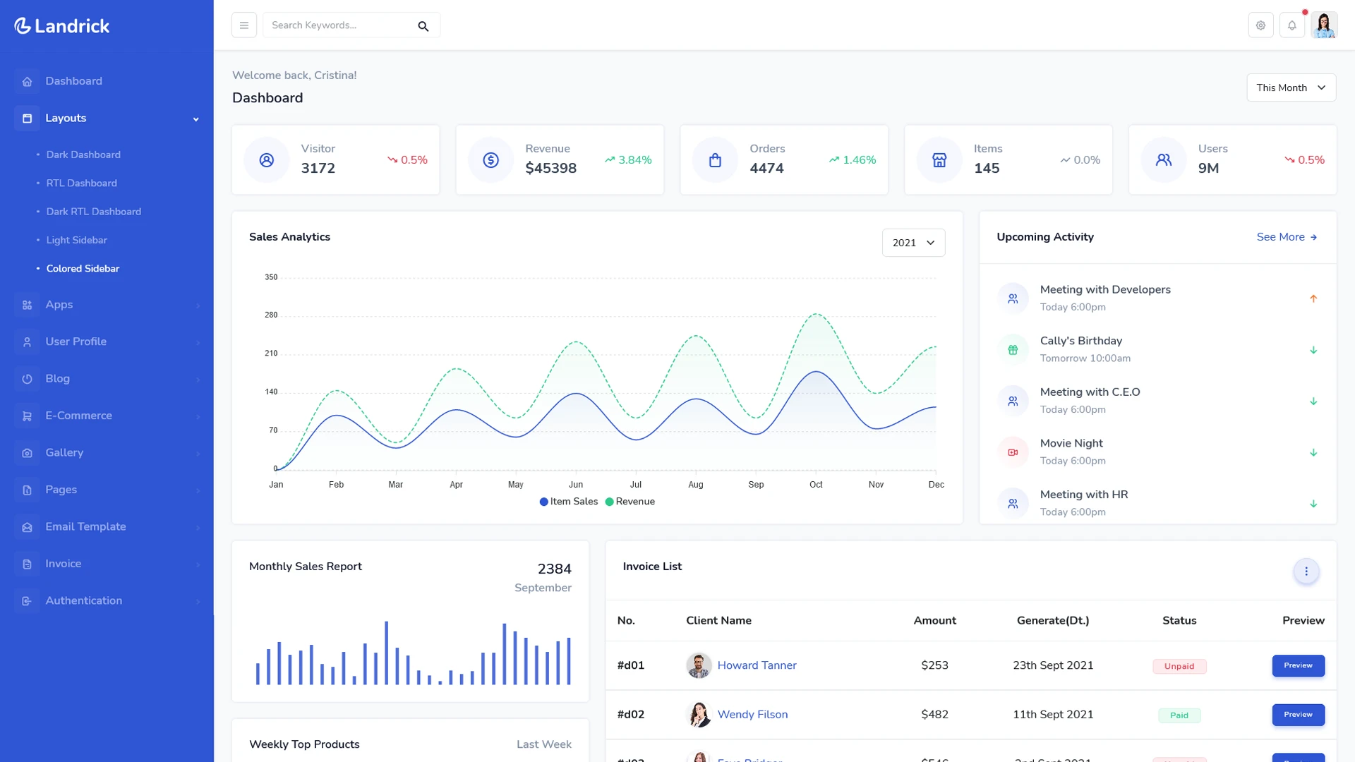Screen dimensions: 1355x762
Task: Click the Layouts sidebar icon
Action: [x=27, y=119]
